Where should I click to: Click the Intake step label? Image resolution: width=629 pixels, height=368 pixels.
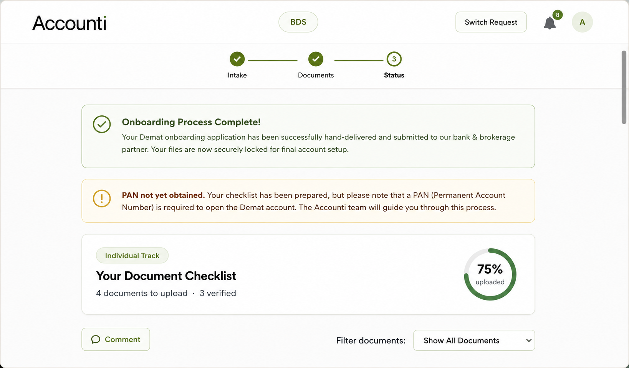237,75
